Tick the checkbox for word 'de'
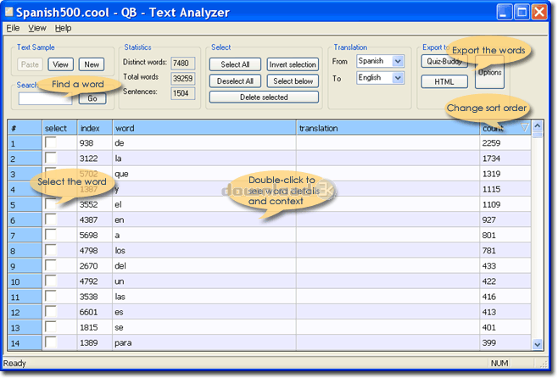558x378 pixels. pyautogui.click(x=51, y=142)
